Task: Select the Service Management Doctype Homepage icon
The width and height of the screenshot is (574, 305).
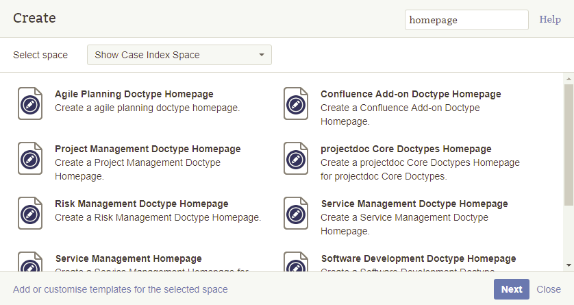Action: coord(295,213)
